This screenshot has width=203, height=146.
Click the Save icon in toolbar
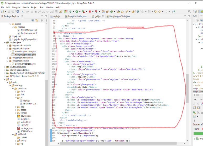point(9,12)
